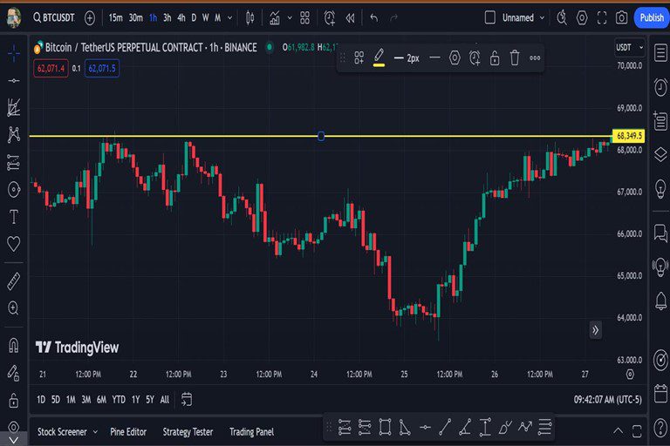Toggle lock all drawing tools
The image size is (670, 446).
(x=14, y=401)
